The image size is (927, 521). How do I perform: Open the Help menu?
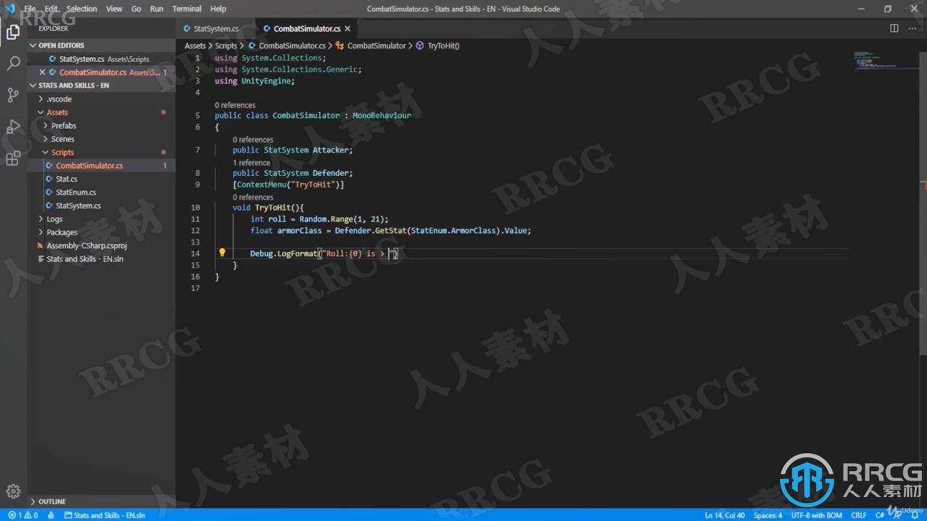coord(218,9)
